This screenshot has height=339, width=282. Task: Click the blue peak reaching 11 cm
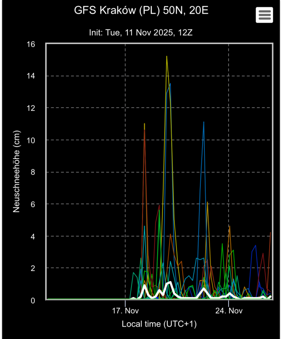pyautogui.click(x=203, y=122)
